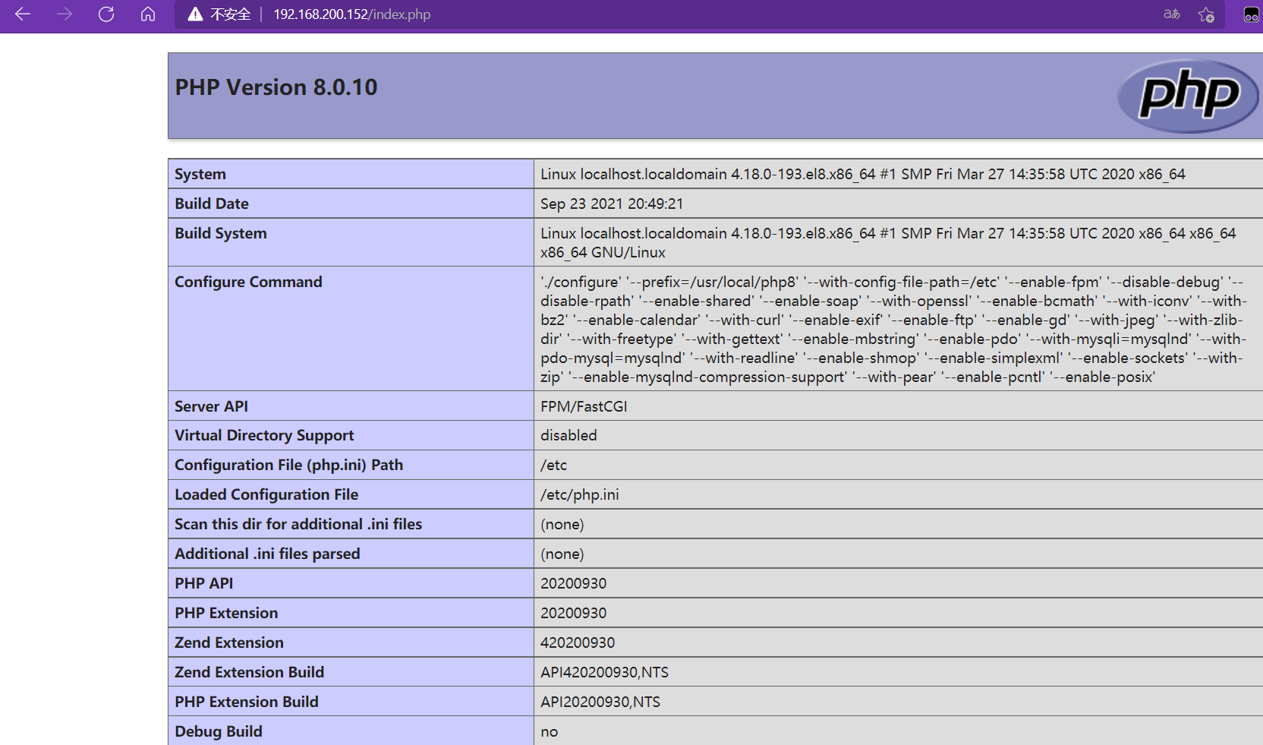Click the PHP logo image
Screen dimensions: 1263x745
pyautogui.click(x=1189, y=96)
